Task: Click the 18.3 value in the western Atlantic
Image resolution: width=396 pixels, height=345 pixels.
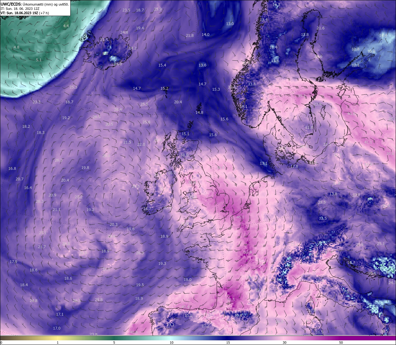Action: (41, 133)
